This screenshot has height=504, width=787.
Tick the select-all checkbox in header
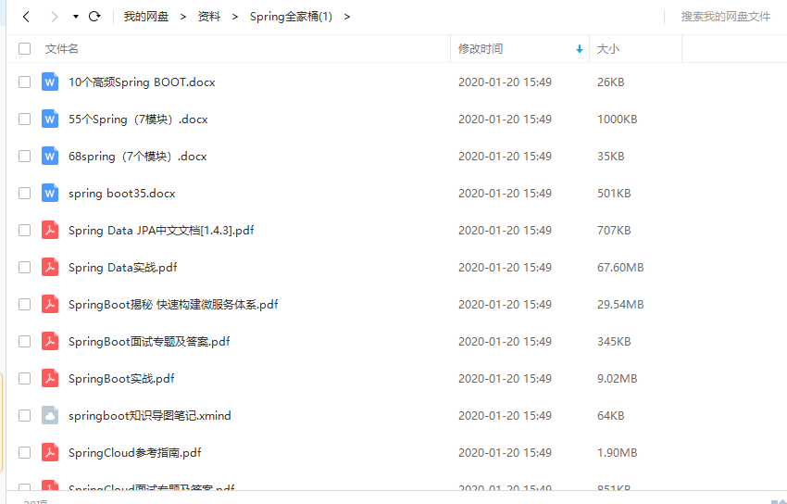click(24, 49)
